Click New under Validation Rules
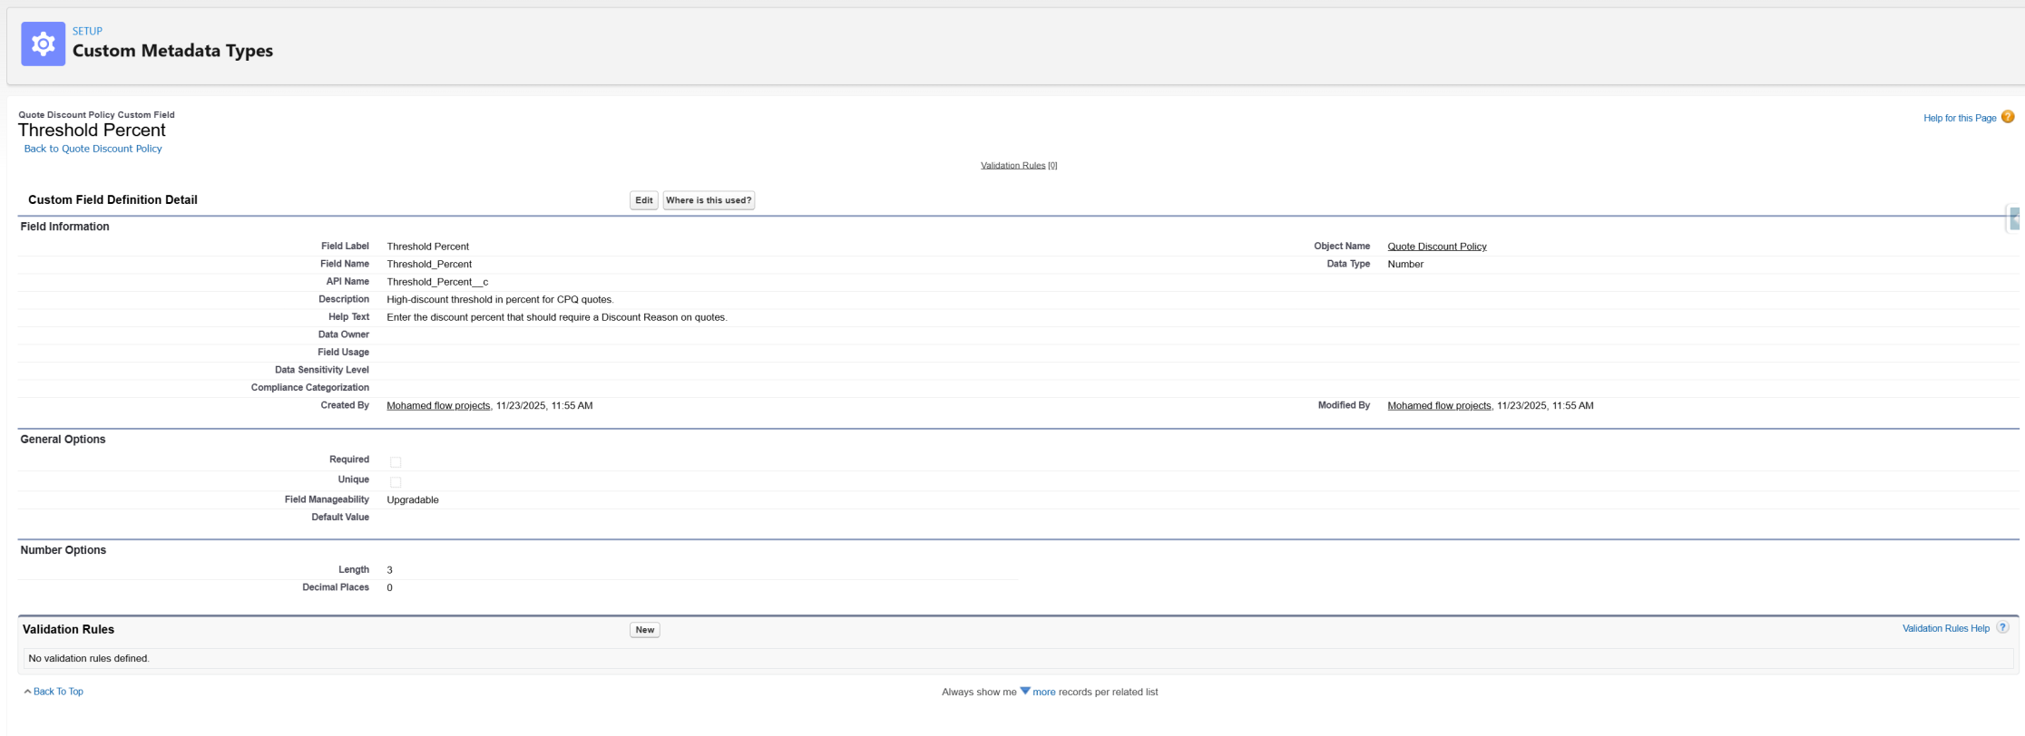The height and width of the screenshot is (736, 2025). (x=645, y=630)
